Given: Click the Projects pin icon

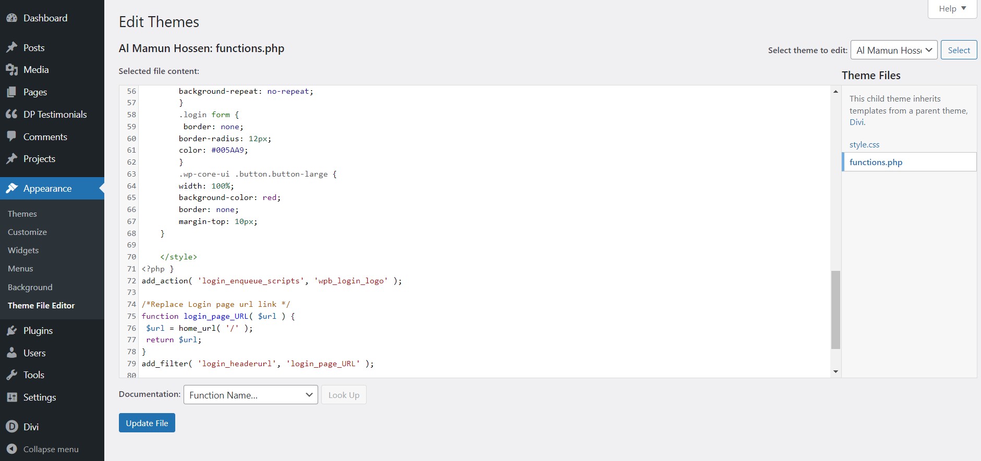Looking at the screenshot, I should [x=11, y=159].
